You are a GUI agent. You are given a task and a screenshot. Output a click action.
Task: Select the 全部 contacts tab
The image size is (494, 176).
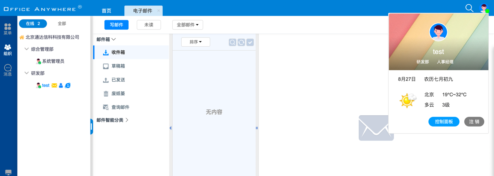point(62,24)
